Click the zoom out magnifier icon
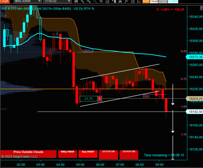The height and width of the screenshot is (168, 203). click(95, 1)
